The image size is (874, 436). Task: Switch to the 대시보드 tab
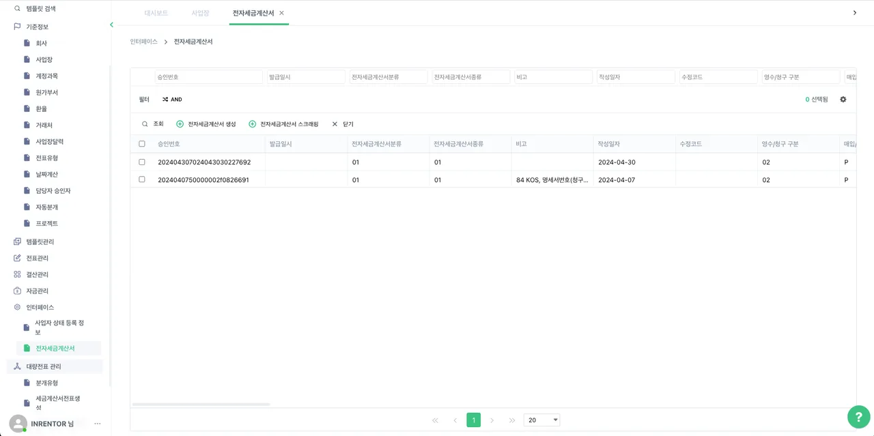(156, 13)
